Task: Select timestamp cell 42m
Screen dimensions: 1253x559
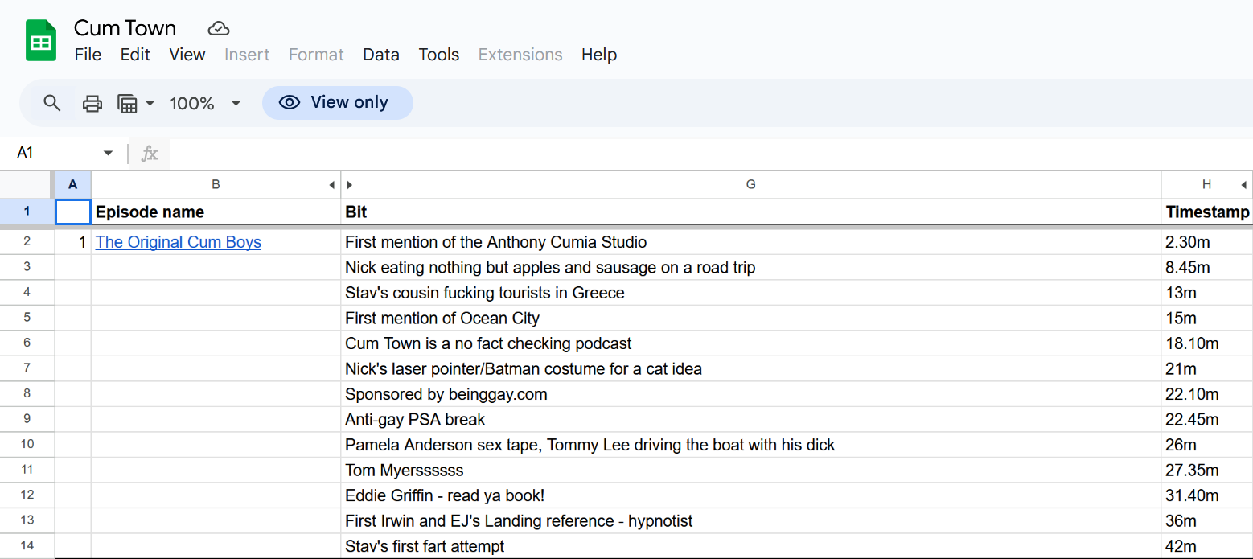Action: pos(1207,546)
